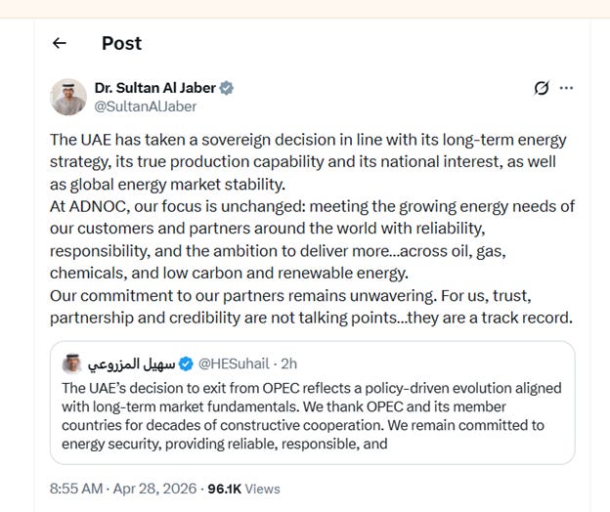The width and height of the screenshot is (610, 512).
Task: Click Dr. Sultan Al Jaber's profile picture
Action: coord(68,97)
